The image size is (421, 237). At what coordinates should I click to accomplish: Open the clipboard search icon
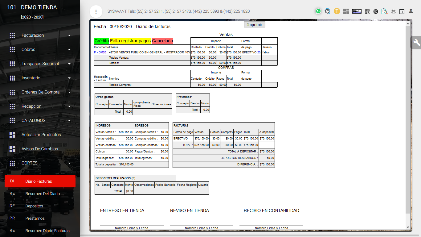pos(384,11)
